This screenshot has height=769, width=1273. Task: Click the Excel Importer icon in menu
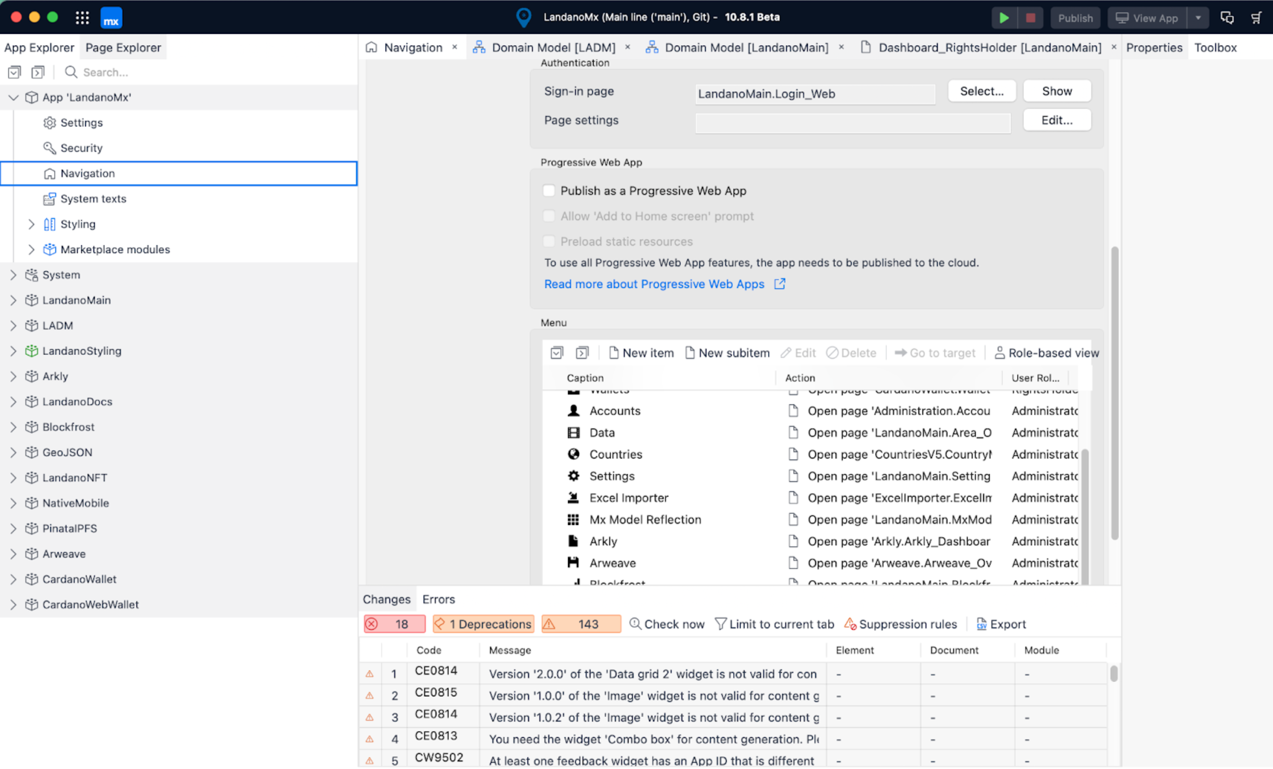(573, 498)
